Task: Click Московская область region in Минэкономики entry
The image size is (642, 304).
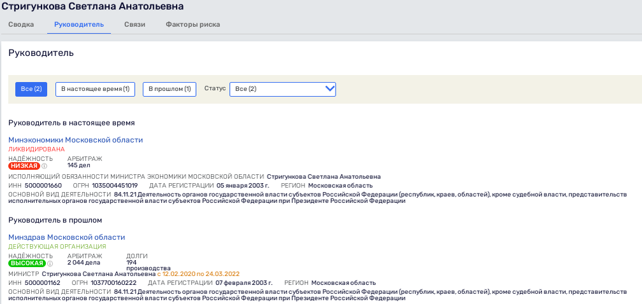Action: point(340,186)
